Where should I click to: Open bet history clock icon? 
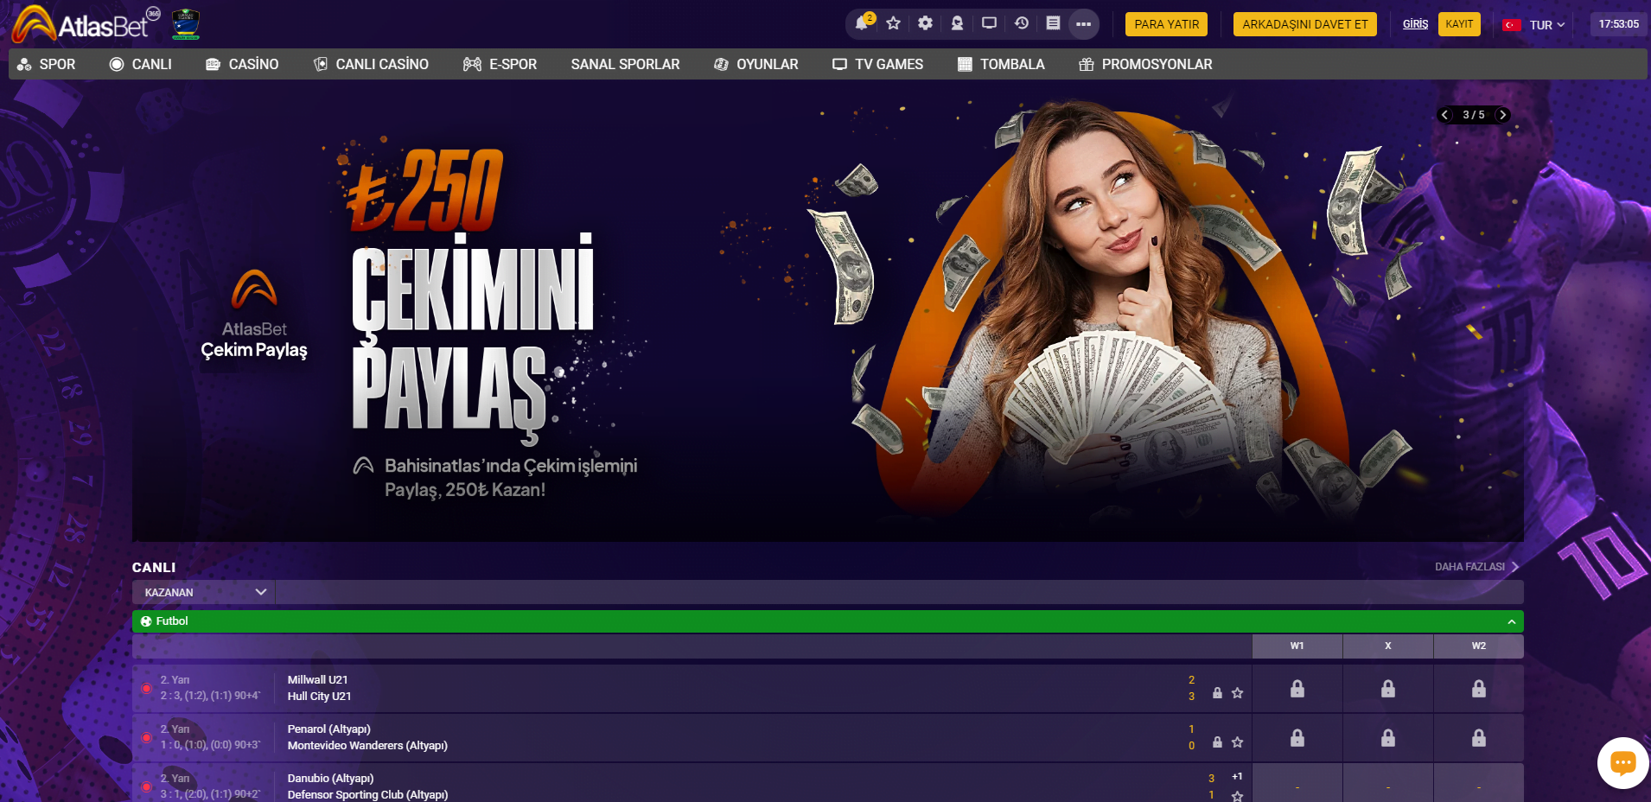pyautogui.click(x=1021, y=23)
